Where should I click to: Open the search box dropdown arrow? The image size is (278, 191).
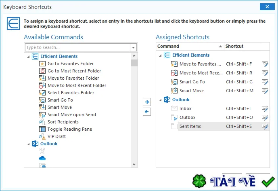coord(133,47)
